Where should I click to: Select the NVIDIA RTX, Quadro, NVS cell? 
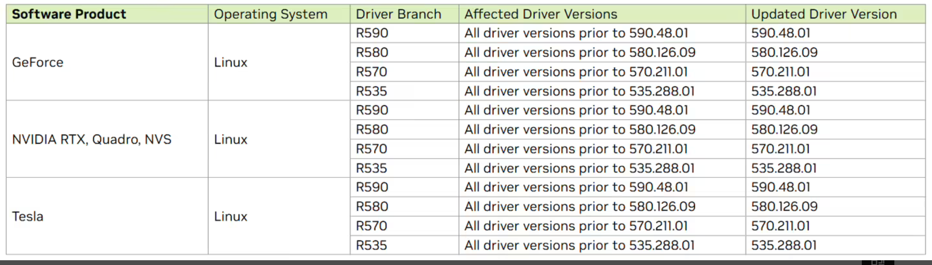coord(92,139)
